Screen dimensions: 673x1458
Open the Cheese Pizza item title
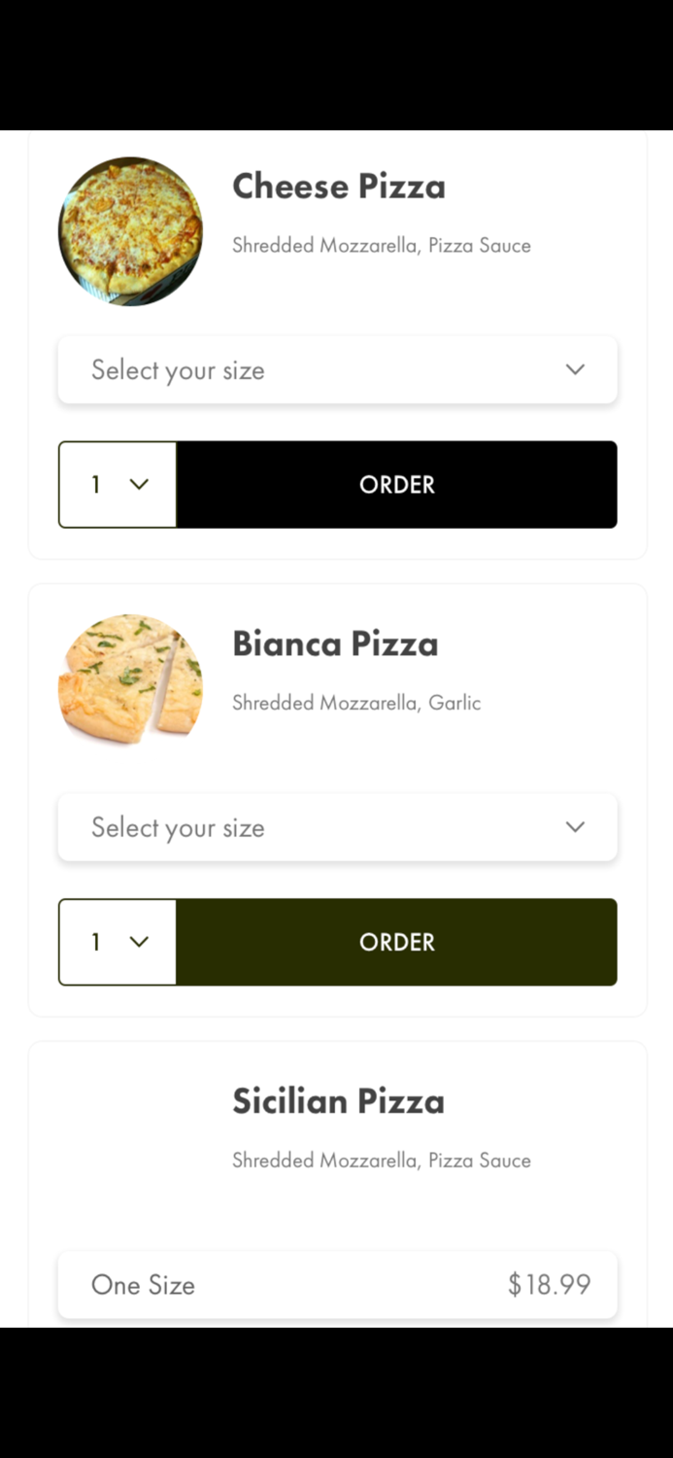point(339,187)
